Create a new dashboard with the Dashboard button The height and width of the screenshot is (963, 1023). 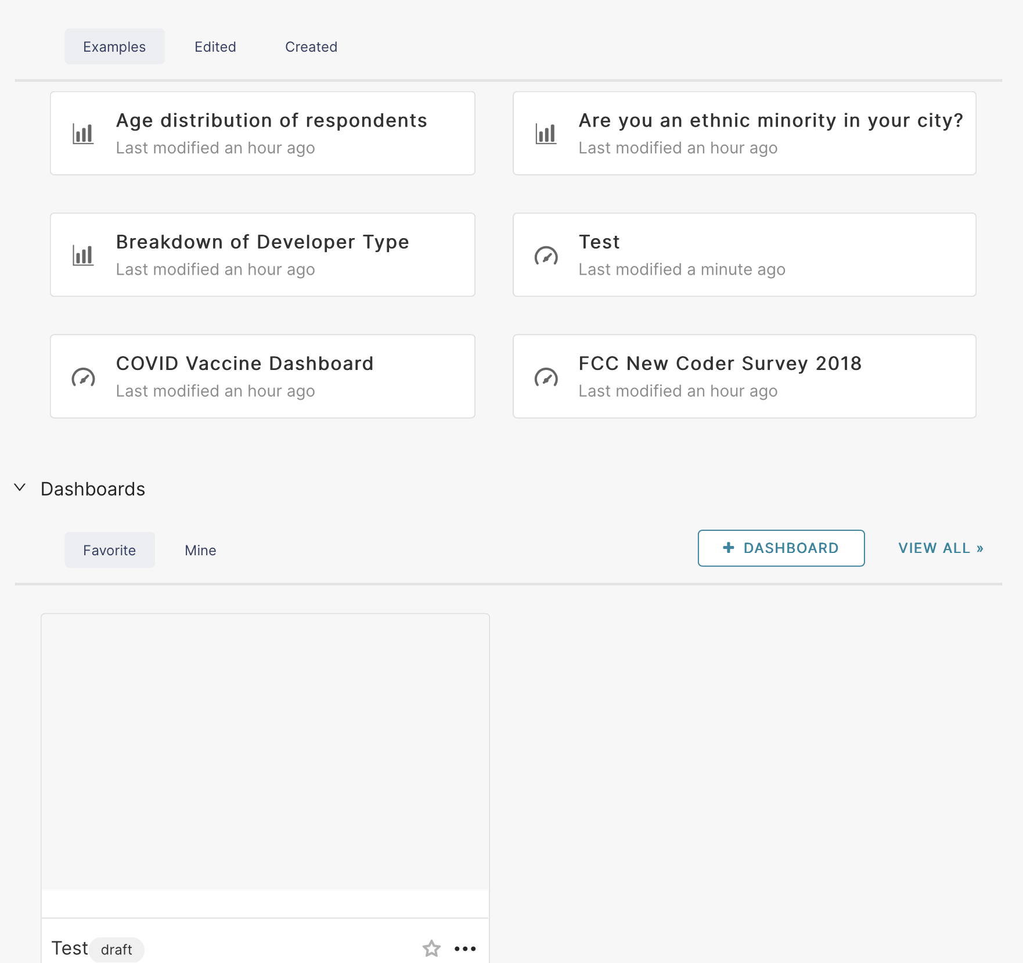click(x=781, y=548)
